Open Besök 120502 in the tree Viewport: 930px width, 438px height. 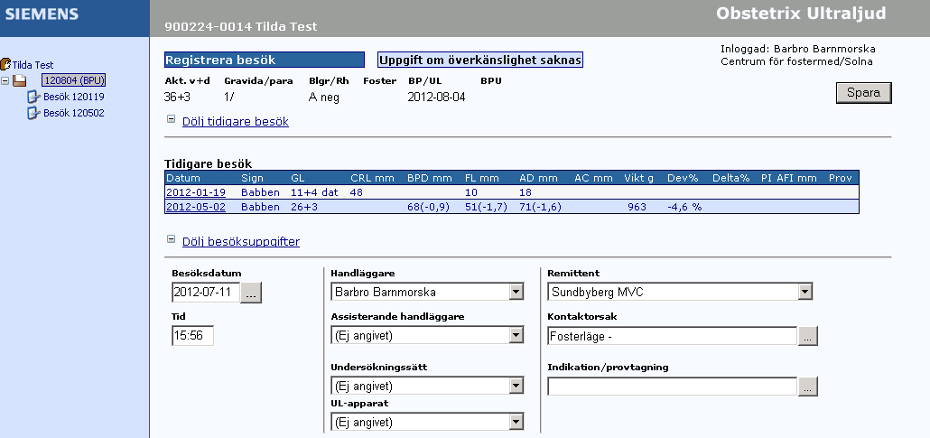(x=73, y=113)
